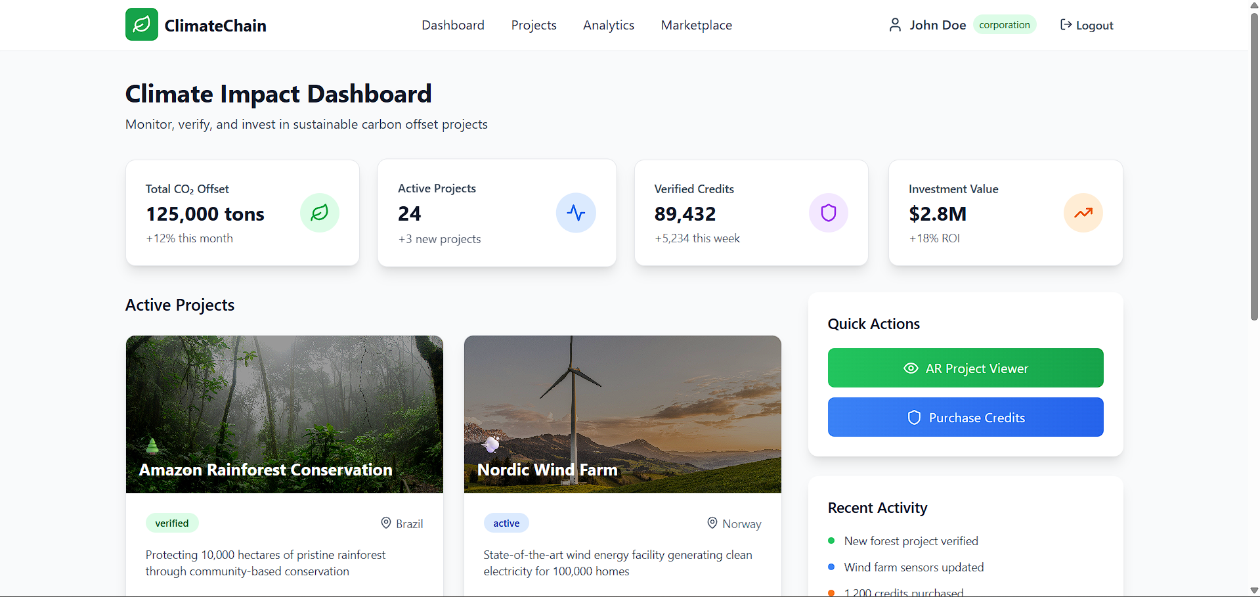Click the wind icon on Nordic Wind Farm image
Viewport: 1260px width, 597px height.
[491, 445]
